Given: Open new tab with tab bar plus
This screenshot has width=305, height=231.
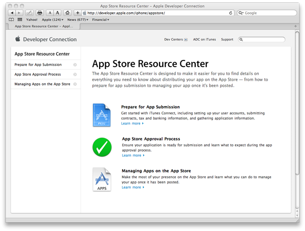Looking at the screenshot, I should pos(295,26).
